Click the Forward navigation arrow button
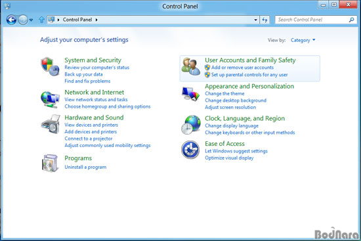The height and width of the screenshot is (241, 361). pyautogui.click(x=23, y=20)
